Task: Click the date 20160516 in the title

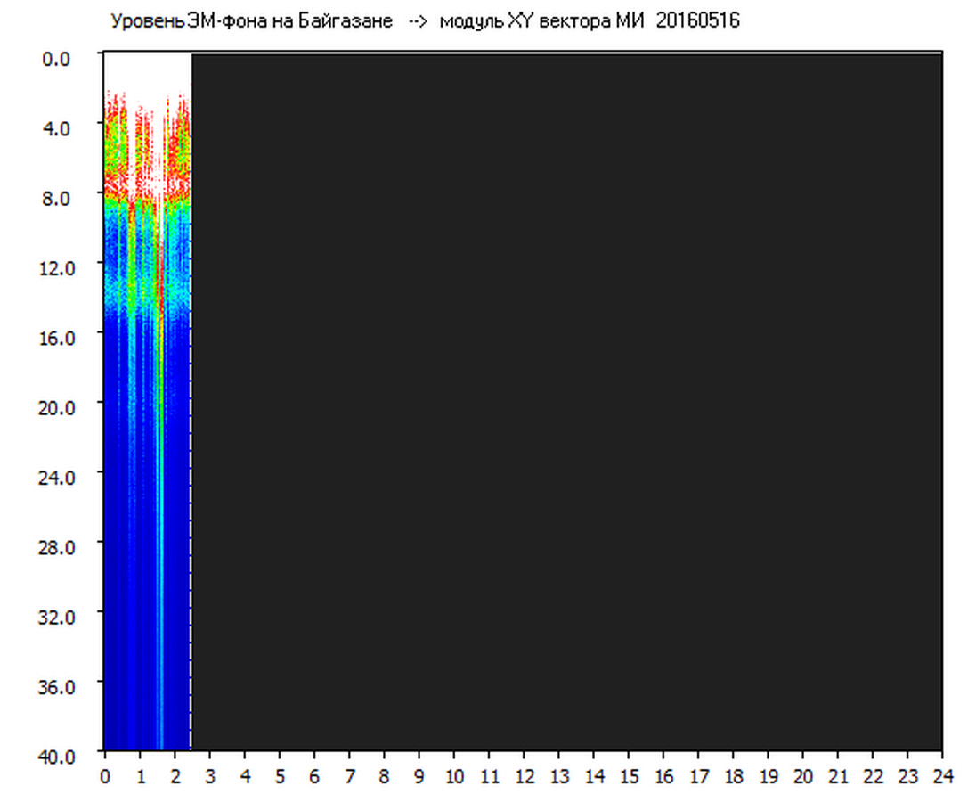Action: (697, 21)
